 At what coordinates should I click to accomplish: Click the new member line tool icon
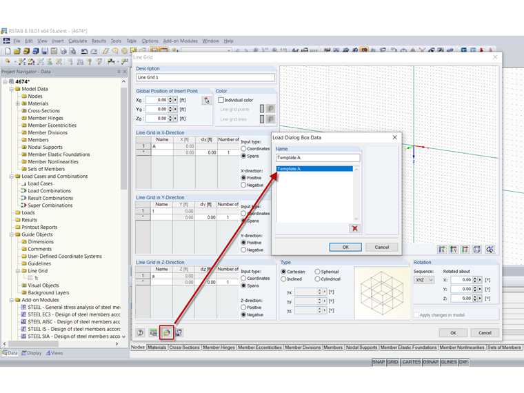coord(22,61)
